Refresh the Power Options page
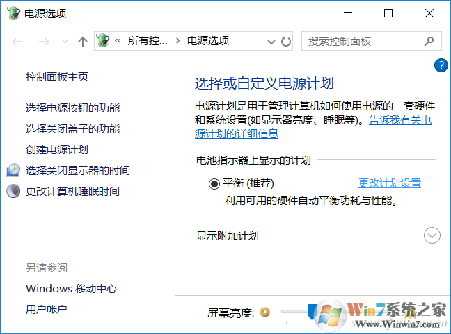 286,42
